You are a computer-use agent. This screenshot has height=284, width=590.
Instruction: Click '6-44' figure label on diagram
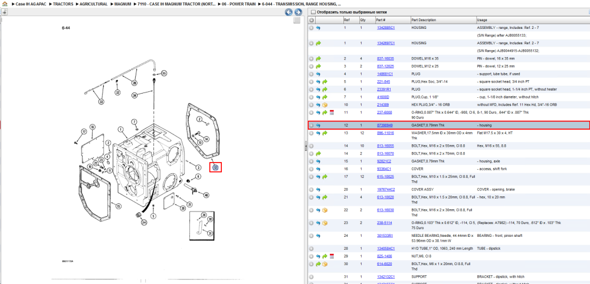[x=66, y=28]
